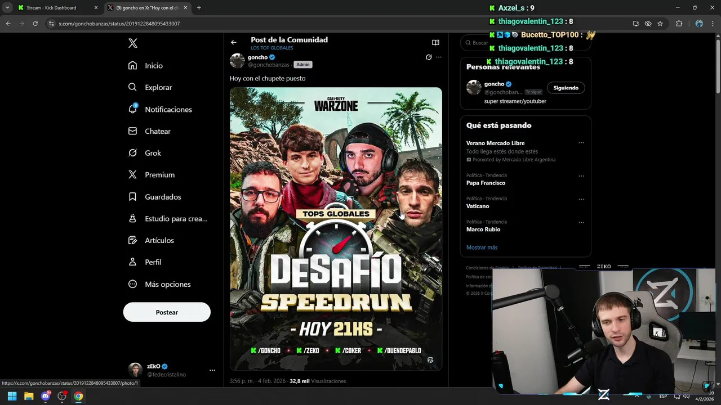This screenshot has height=405, width=721.
Task: Close the Kick Dashboard tab
Action: (96, 8)
